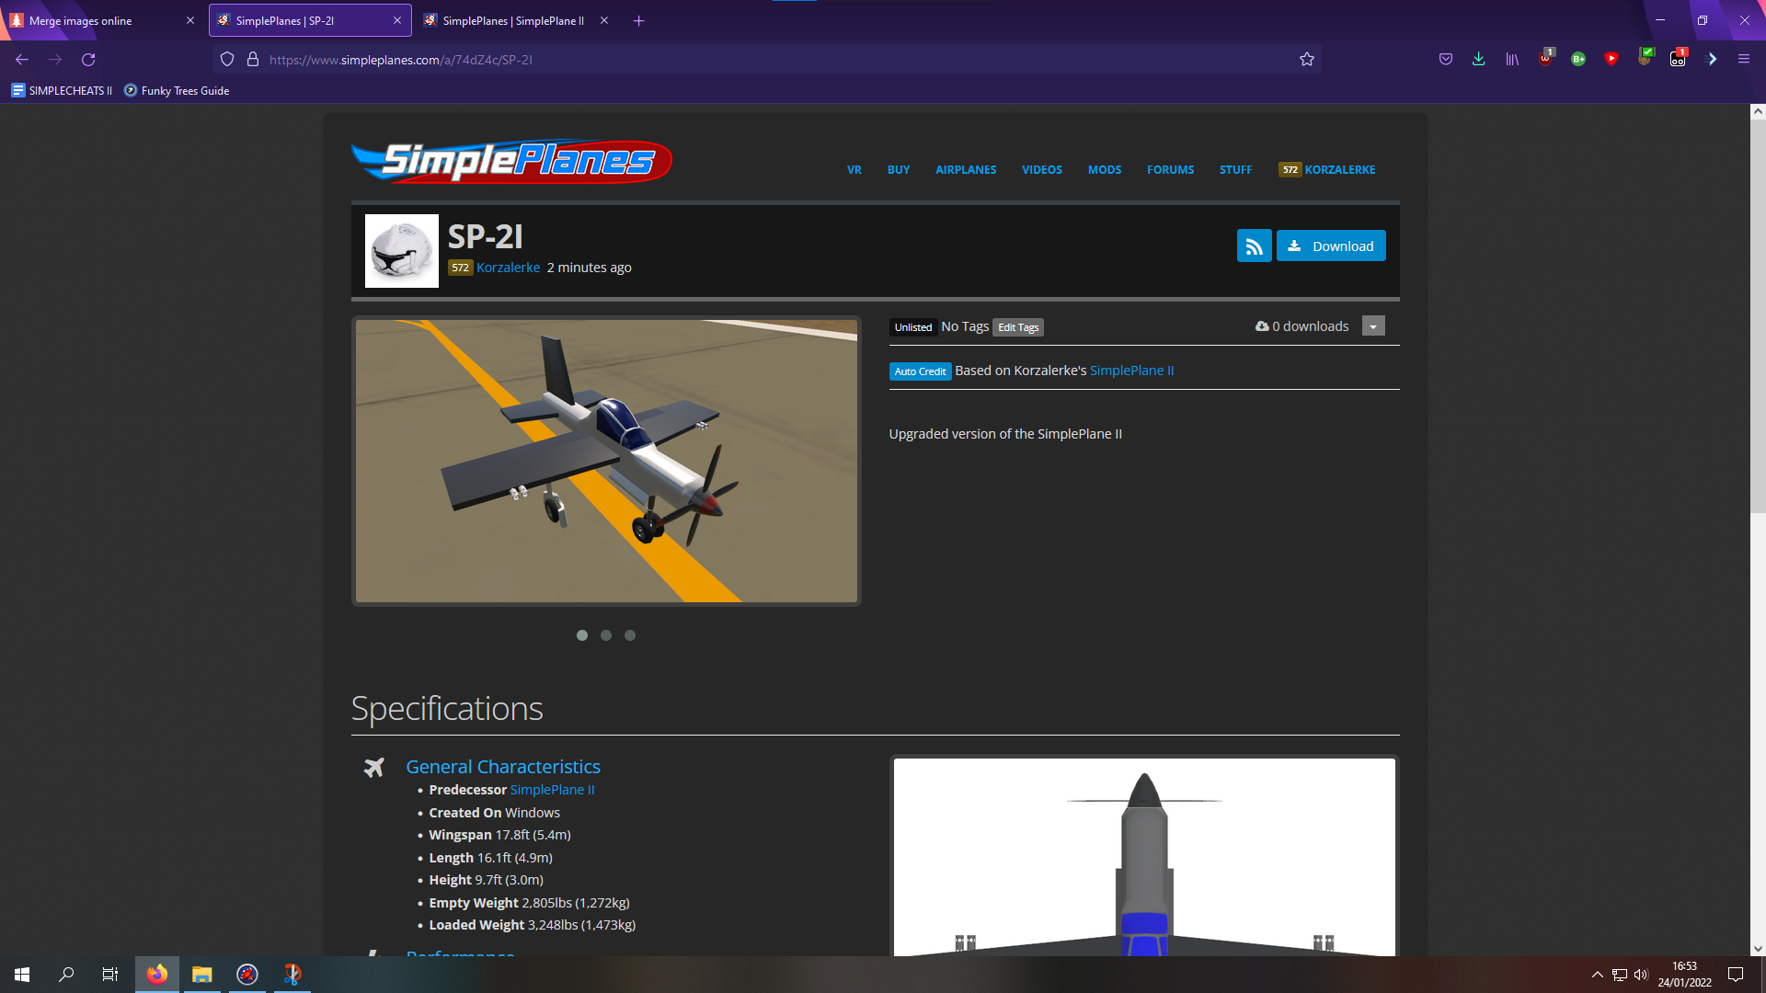This screenshot has height=993, width=1766.
Task: Open the SimplePlane II predecessor link beside Auto Credit
Action: coord(1131,371)
